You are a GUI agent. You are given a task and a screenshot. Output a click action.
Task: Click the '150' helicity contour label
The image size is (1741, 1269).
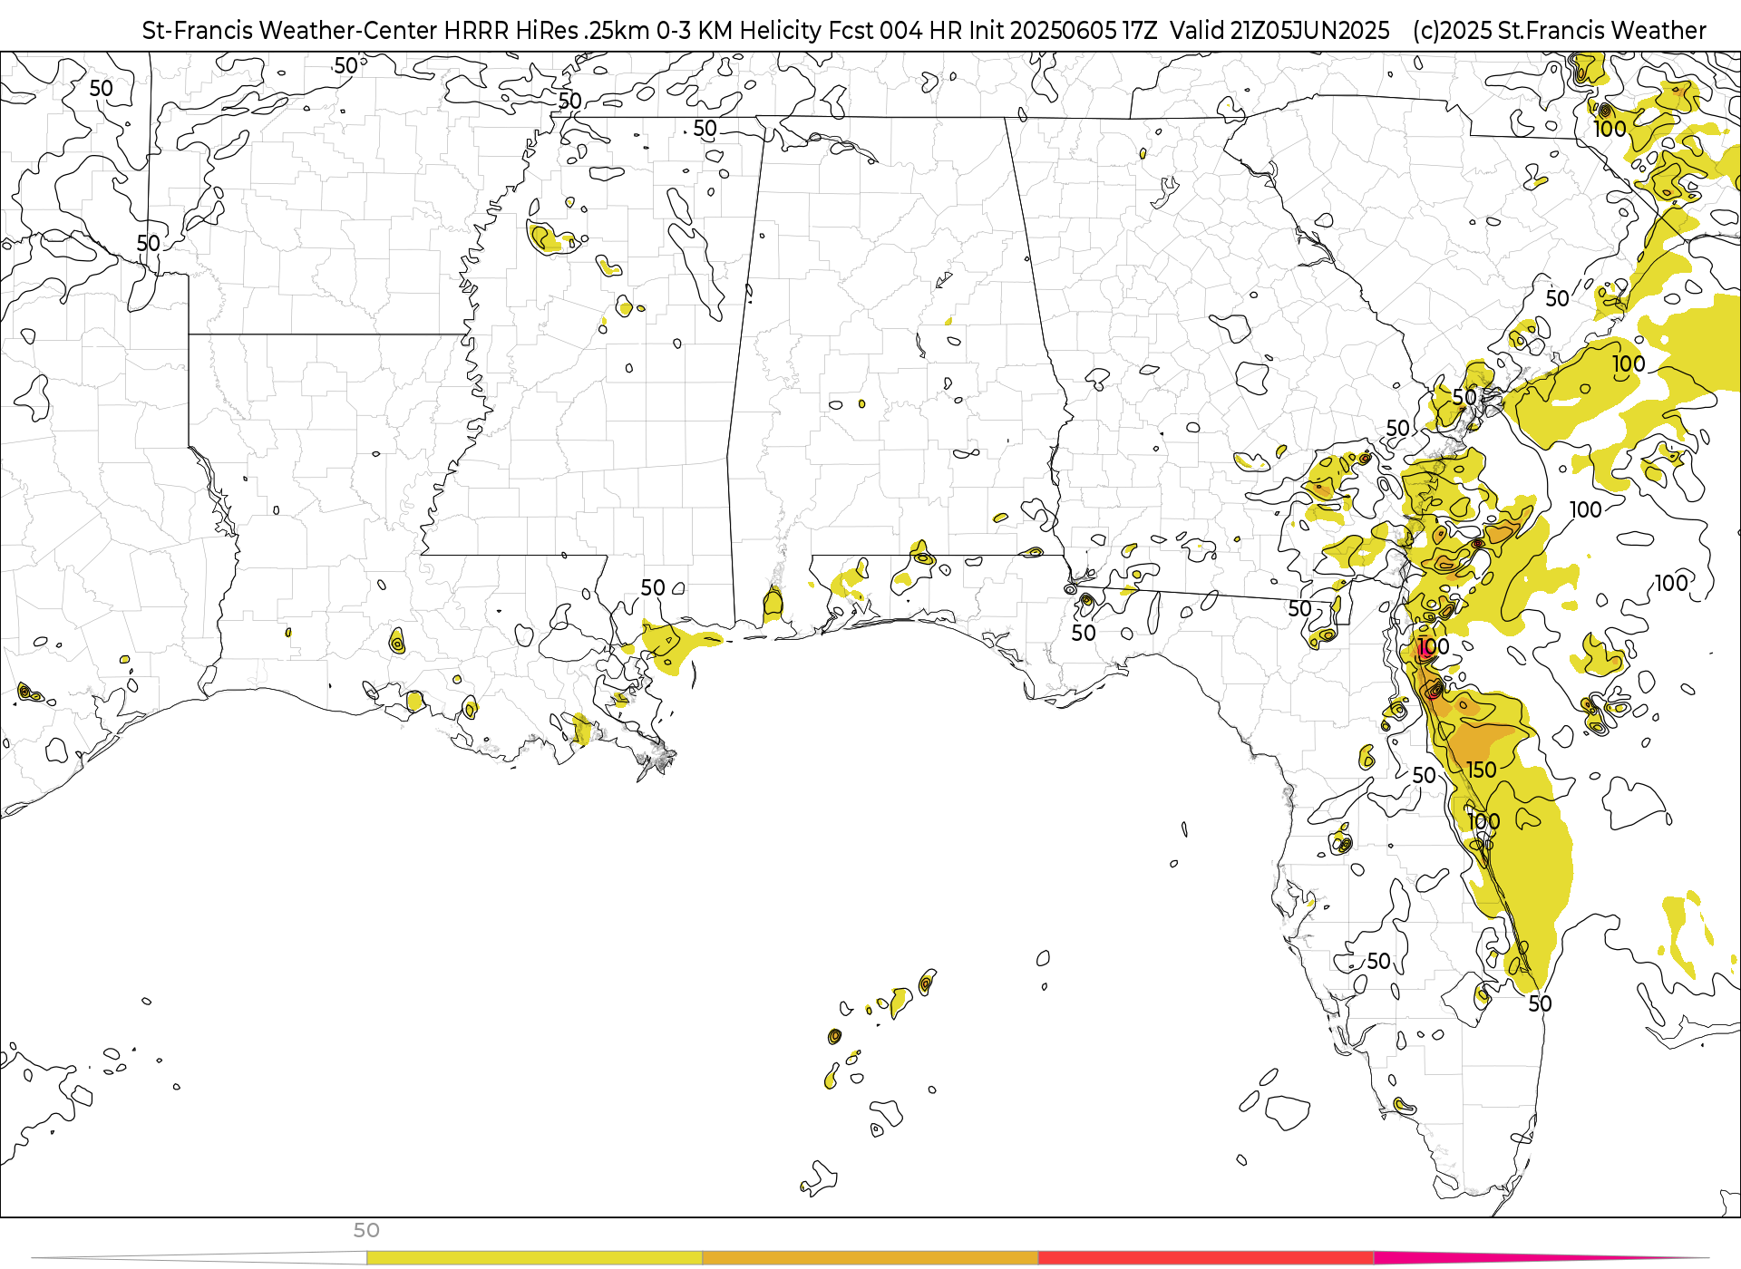(1482, 770)
